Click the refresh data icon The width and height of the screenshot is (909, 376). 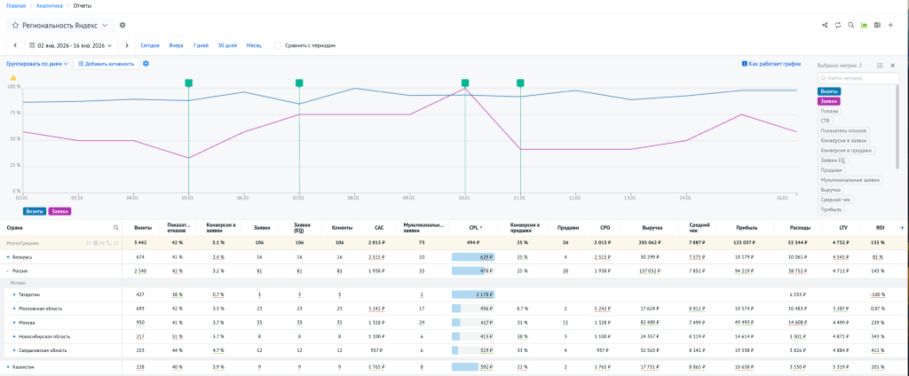coord(838,25)
